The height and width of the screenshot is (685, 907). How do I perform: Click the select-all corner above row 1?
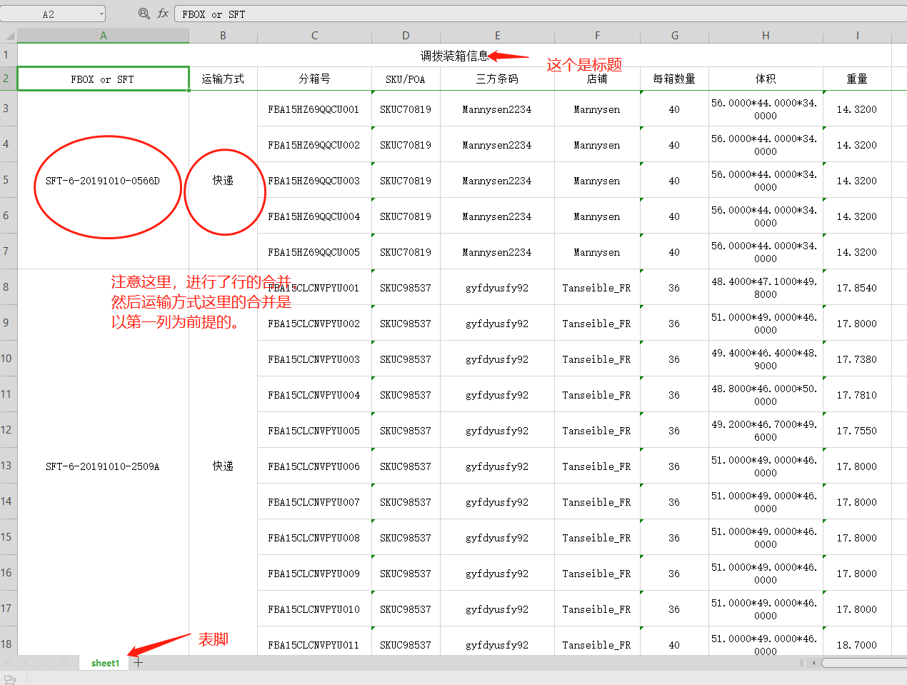point(8,34)
